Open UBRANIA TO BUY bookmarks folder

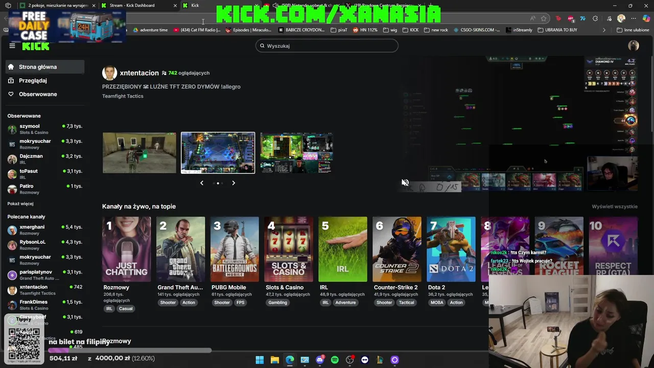(557, 30)
